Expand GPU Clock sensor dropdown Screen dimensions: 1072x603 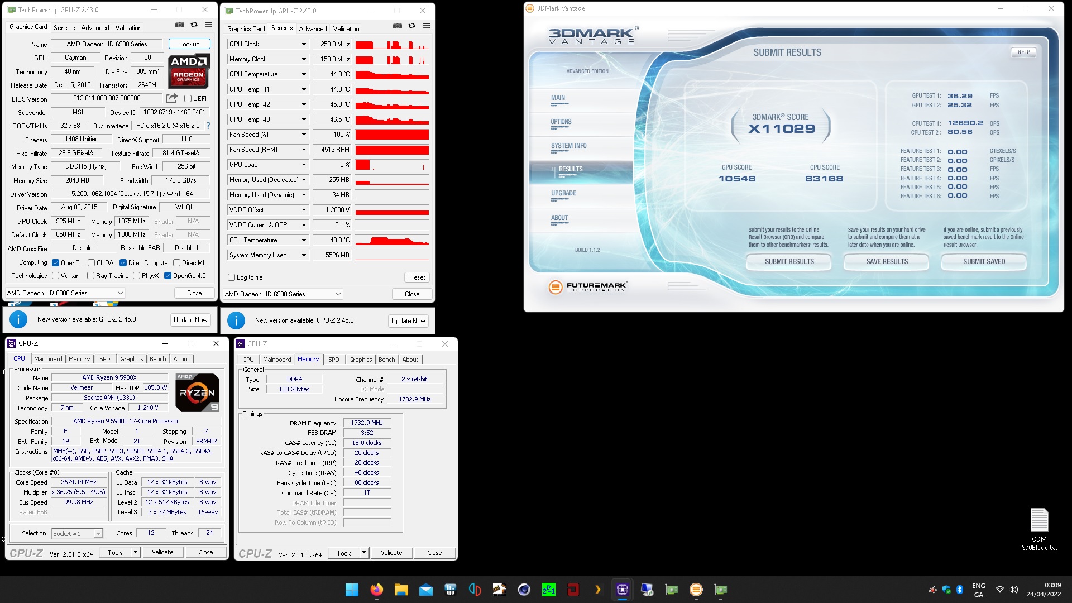pos(304,44)
